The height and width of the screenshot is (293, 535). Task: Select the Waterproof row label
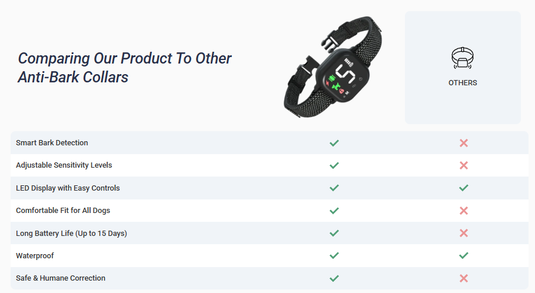tap(35, 256)
